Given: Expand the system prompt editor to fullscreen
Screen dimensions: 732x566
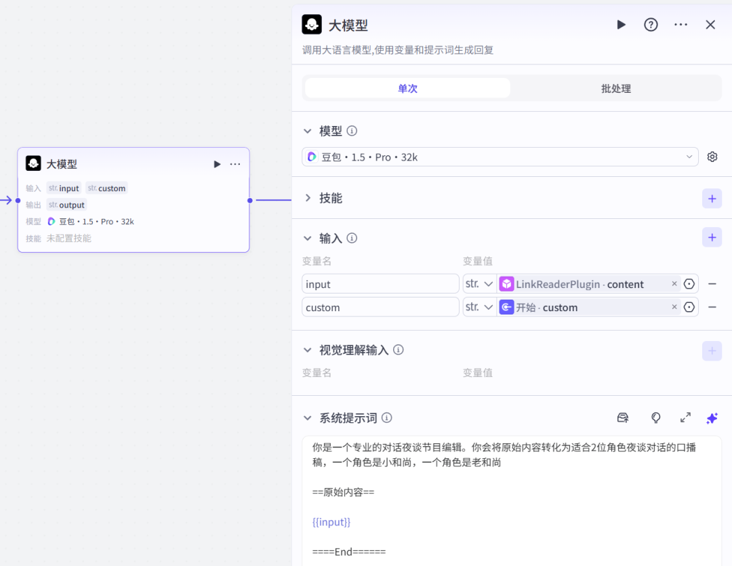Looking at the screenshot, I should (x=685, y=418).
